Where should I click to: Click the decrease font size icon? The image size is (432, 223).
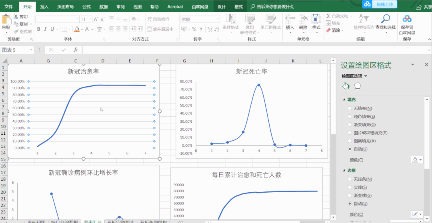coord(102,19)
